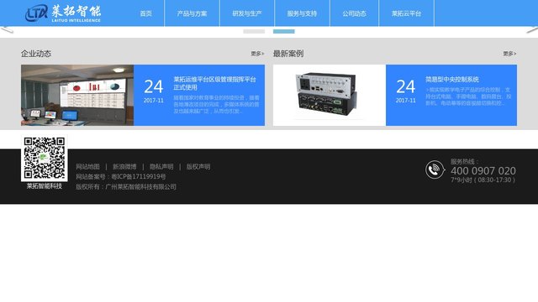538x302 pixels.
Task: Open the 莱拓云平台 menu item
Action: coord(406,13)
